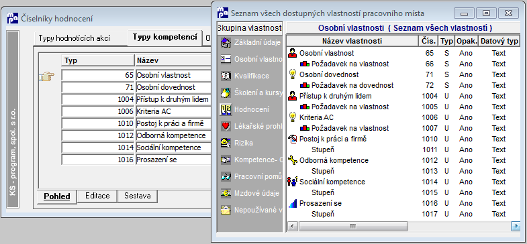The width and height of the screenshot is (527, 244).
Task: Switch to the Editace tab
Action: [97, 196]
